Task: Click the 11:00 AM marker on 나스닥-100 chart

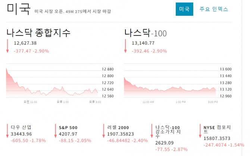Action: (x=148, y=102)
